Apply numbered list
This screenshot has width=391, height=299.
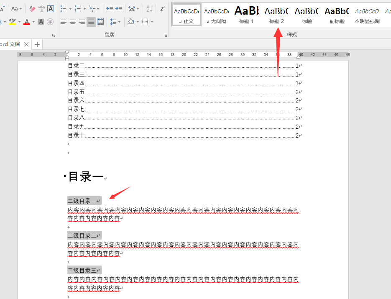pos(78,9)
